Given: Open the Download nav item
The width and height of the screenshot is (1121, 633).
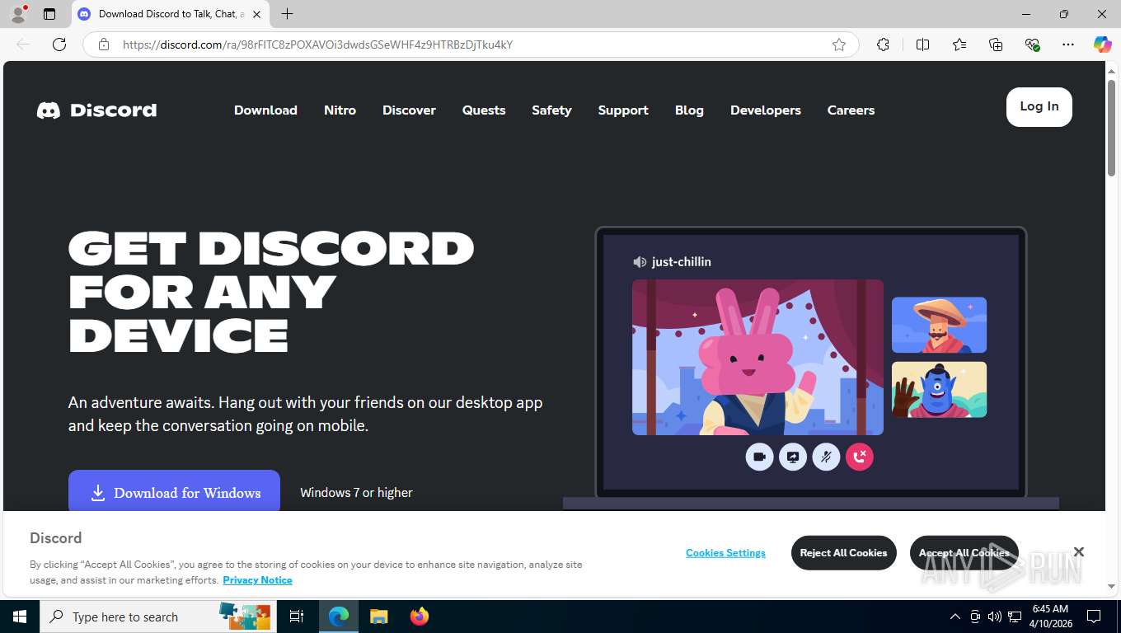Looking at the screenshot, I should tap(265, 110).
